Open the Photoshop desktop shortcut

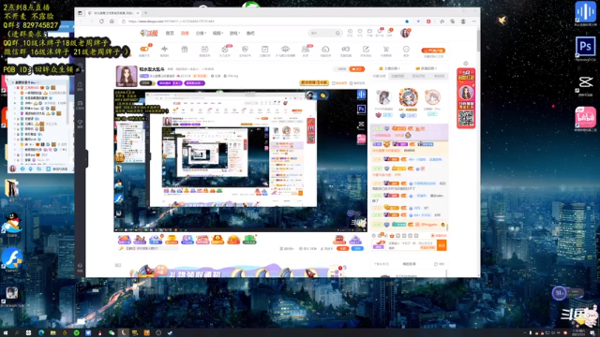[585, 47]
